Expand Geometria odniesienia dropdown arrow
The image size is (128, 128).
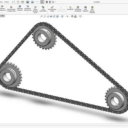[x=28, y=13]
